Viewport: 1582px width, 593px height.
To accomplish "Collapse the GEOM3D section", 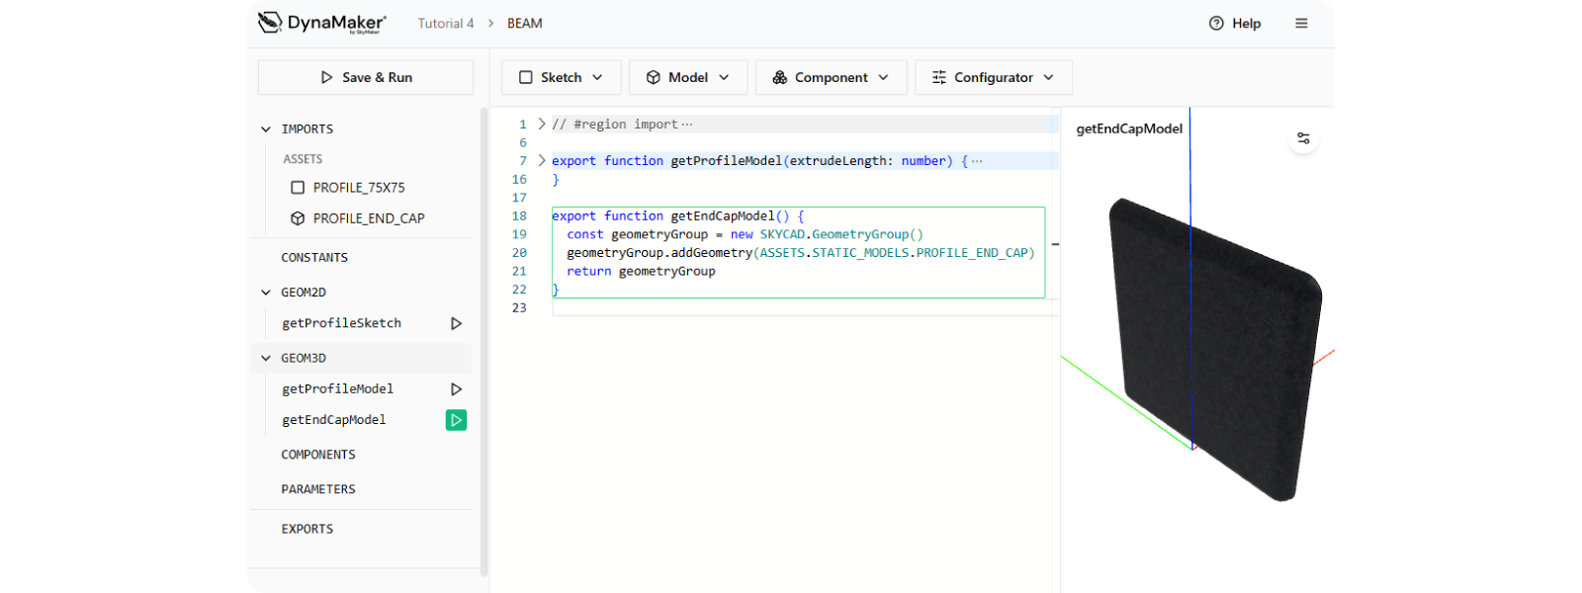I will pos(266,359).
